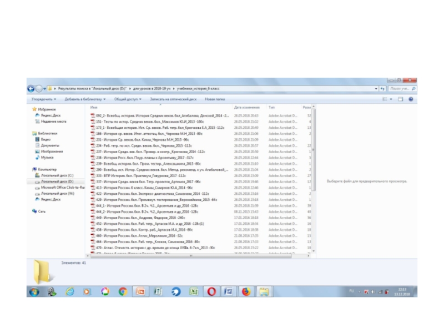This screenshot has width=444, height=333.
Task: Open the Help question mark icon
Action: point(411,99)
